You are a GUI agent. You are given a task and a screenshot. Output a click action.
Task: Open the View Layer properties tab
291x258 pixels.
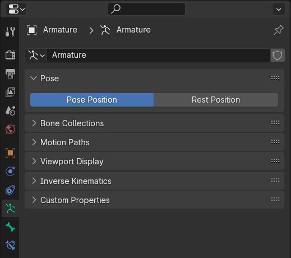click(x=10, y=92)
